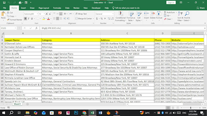Cancel formula entry with X icon
Screen dimensions: 207x116
coord(25,28)
